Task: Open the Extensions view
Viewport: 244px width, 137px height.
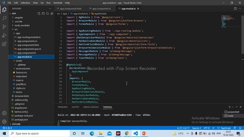Action: click(x=4, y=44)
